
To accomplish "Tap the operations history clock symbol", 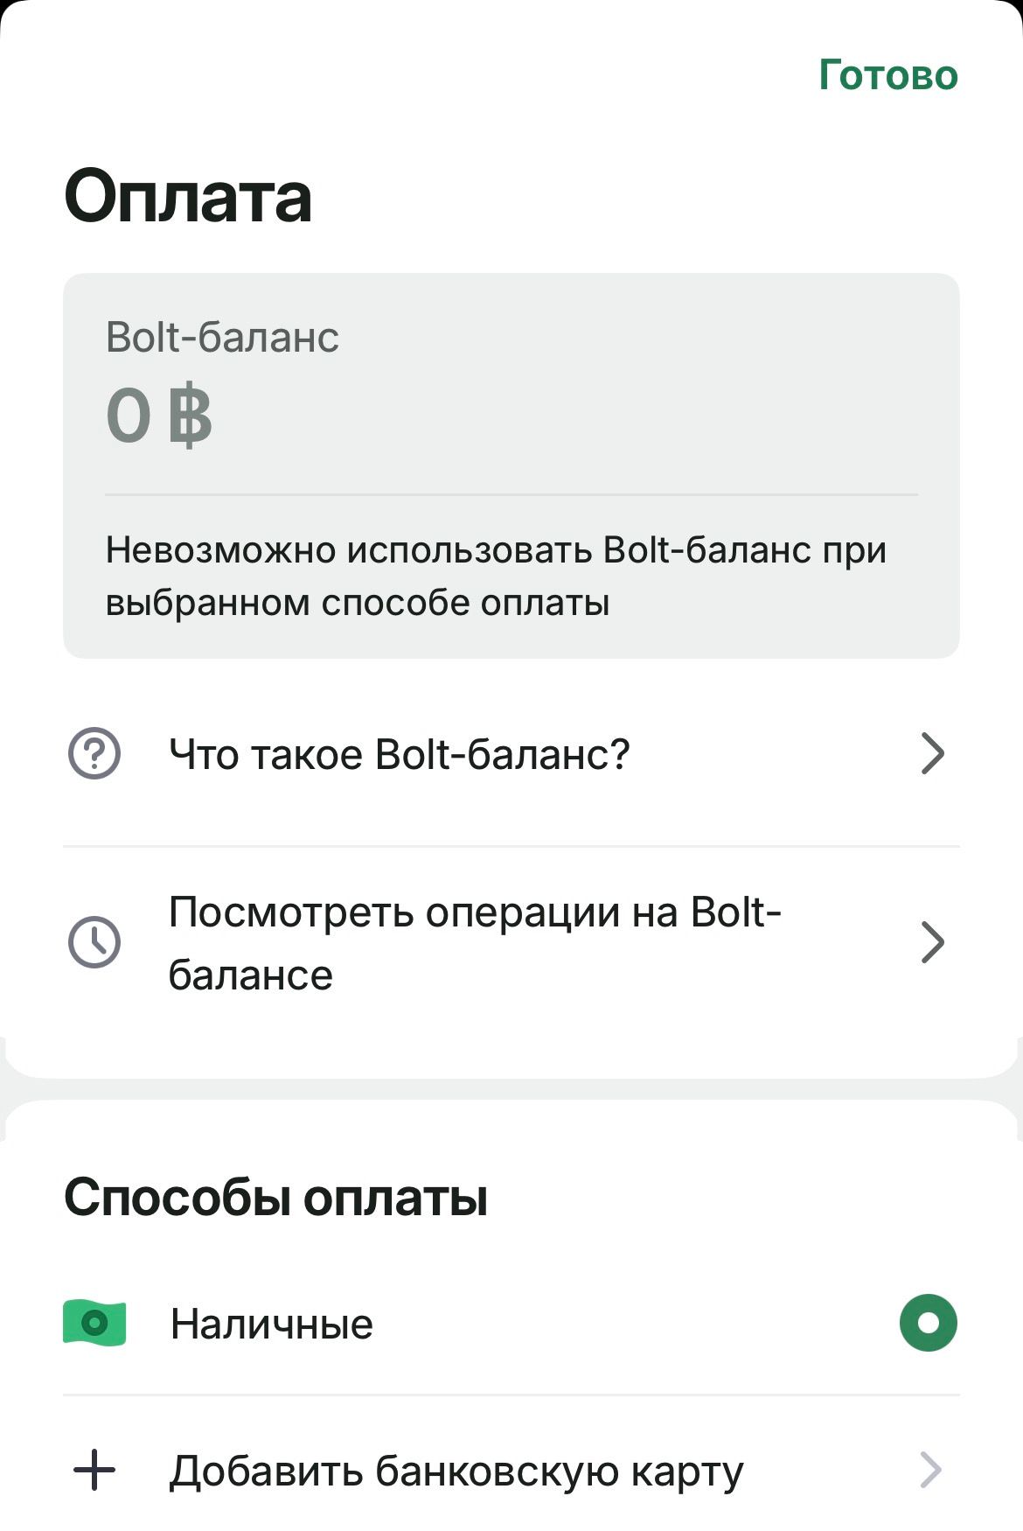I will (95, 942).
